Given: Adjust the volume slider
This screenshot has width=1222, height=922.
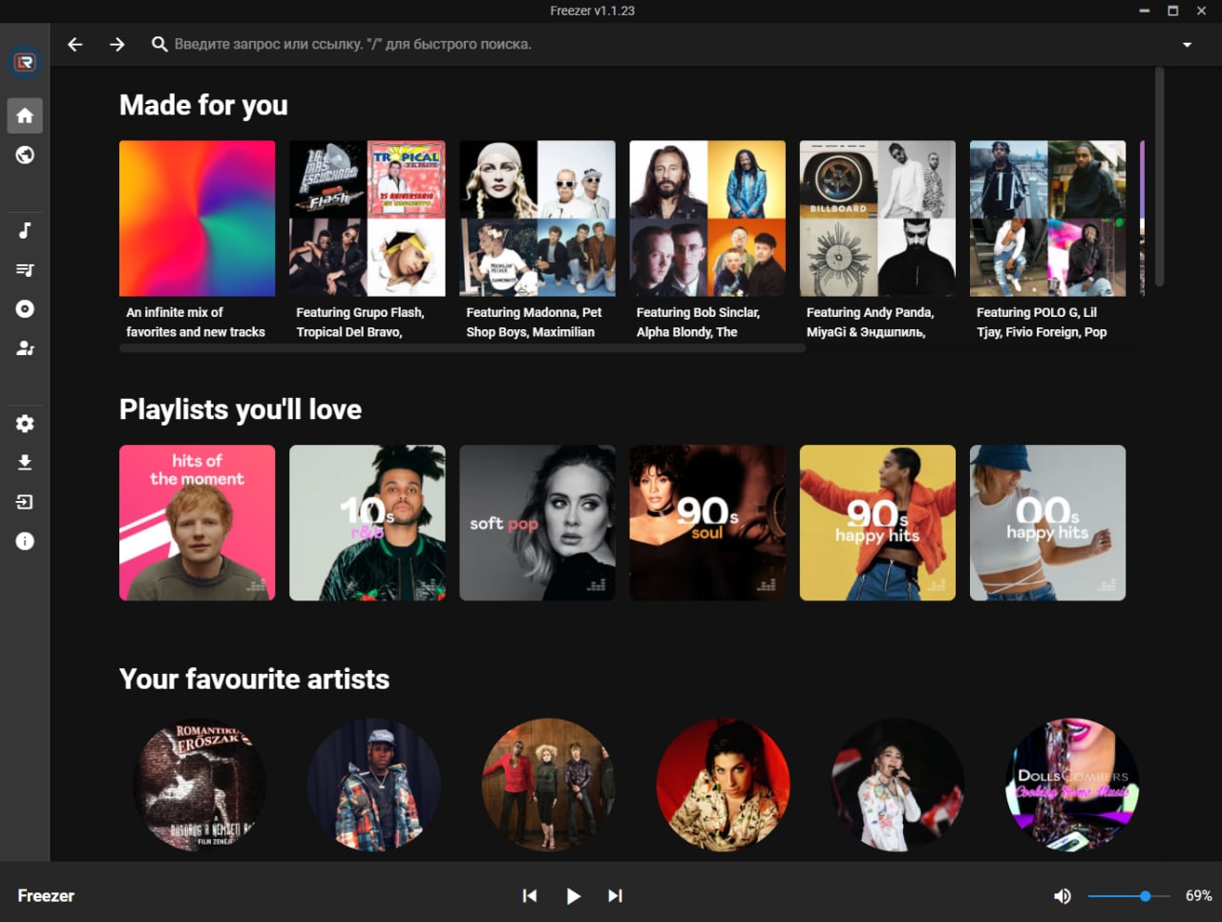Looking at the screenshot, I should pos(1128,896).
